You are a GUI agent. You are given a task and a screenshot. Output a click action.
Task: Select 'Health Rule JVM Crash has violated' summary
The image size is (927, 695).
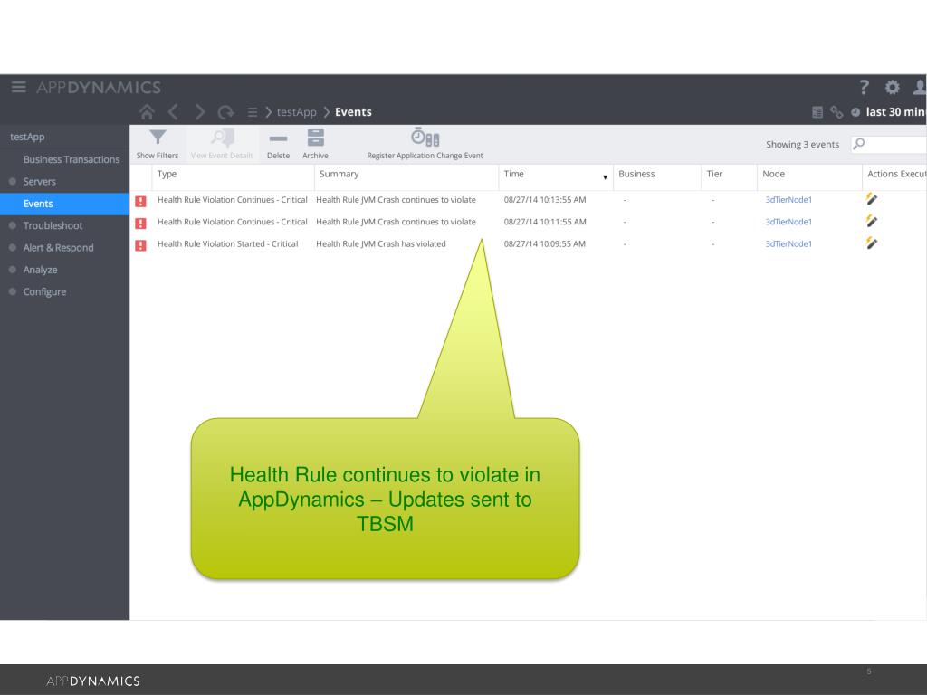381,243
